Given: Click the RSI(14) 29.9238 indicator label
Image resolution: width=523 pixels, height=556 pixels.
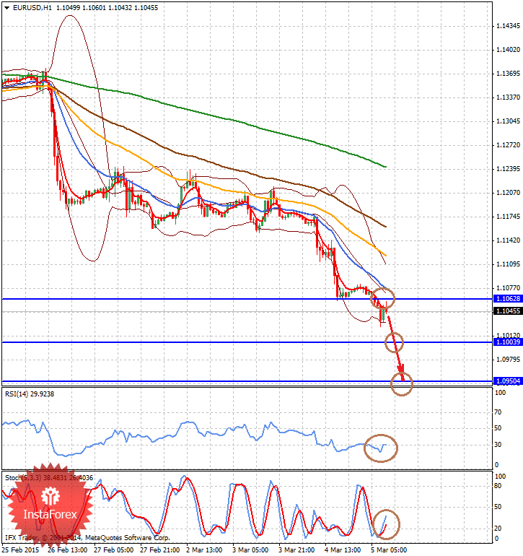Looking at the screenshot, I should pos(30,394).
